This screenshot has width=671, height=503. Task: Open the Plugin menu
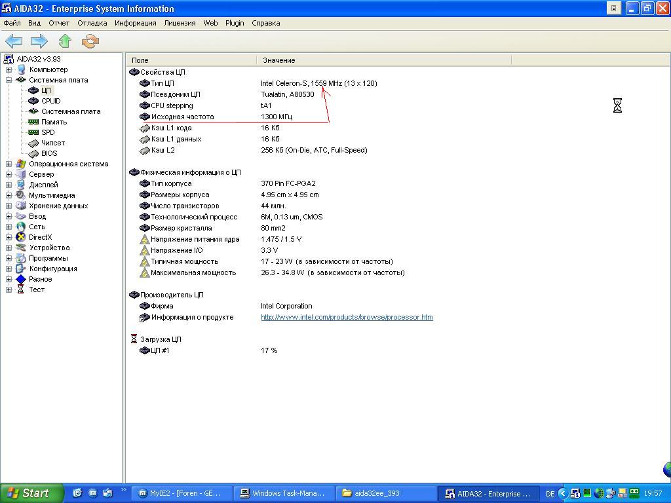(x=235, y=23)
